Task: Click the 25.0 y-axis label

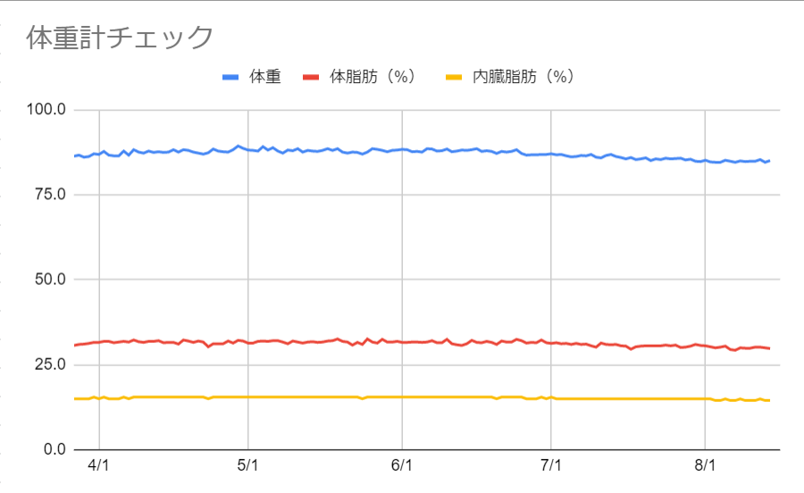Action: coord(50,364)
